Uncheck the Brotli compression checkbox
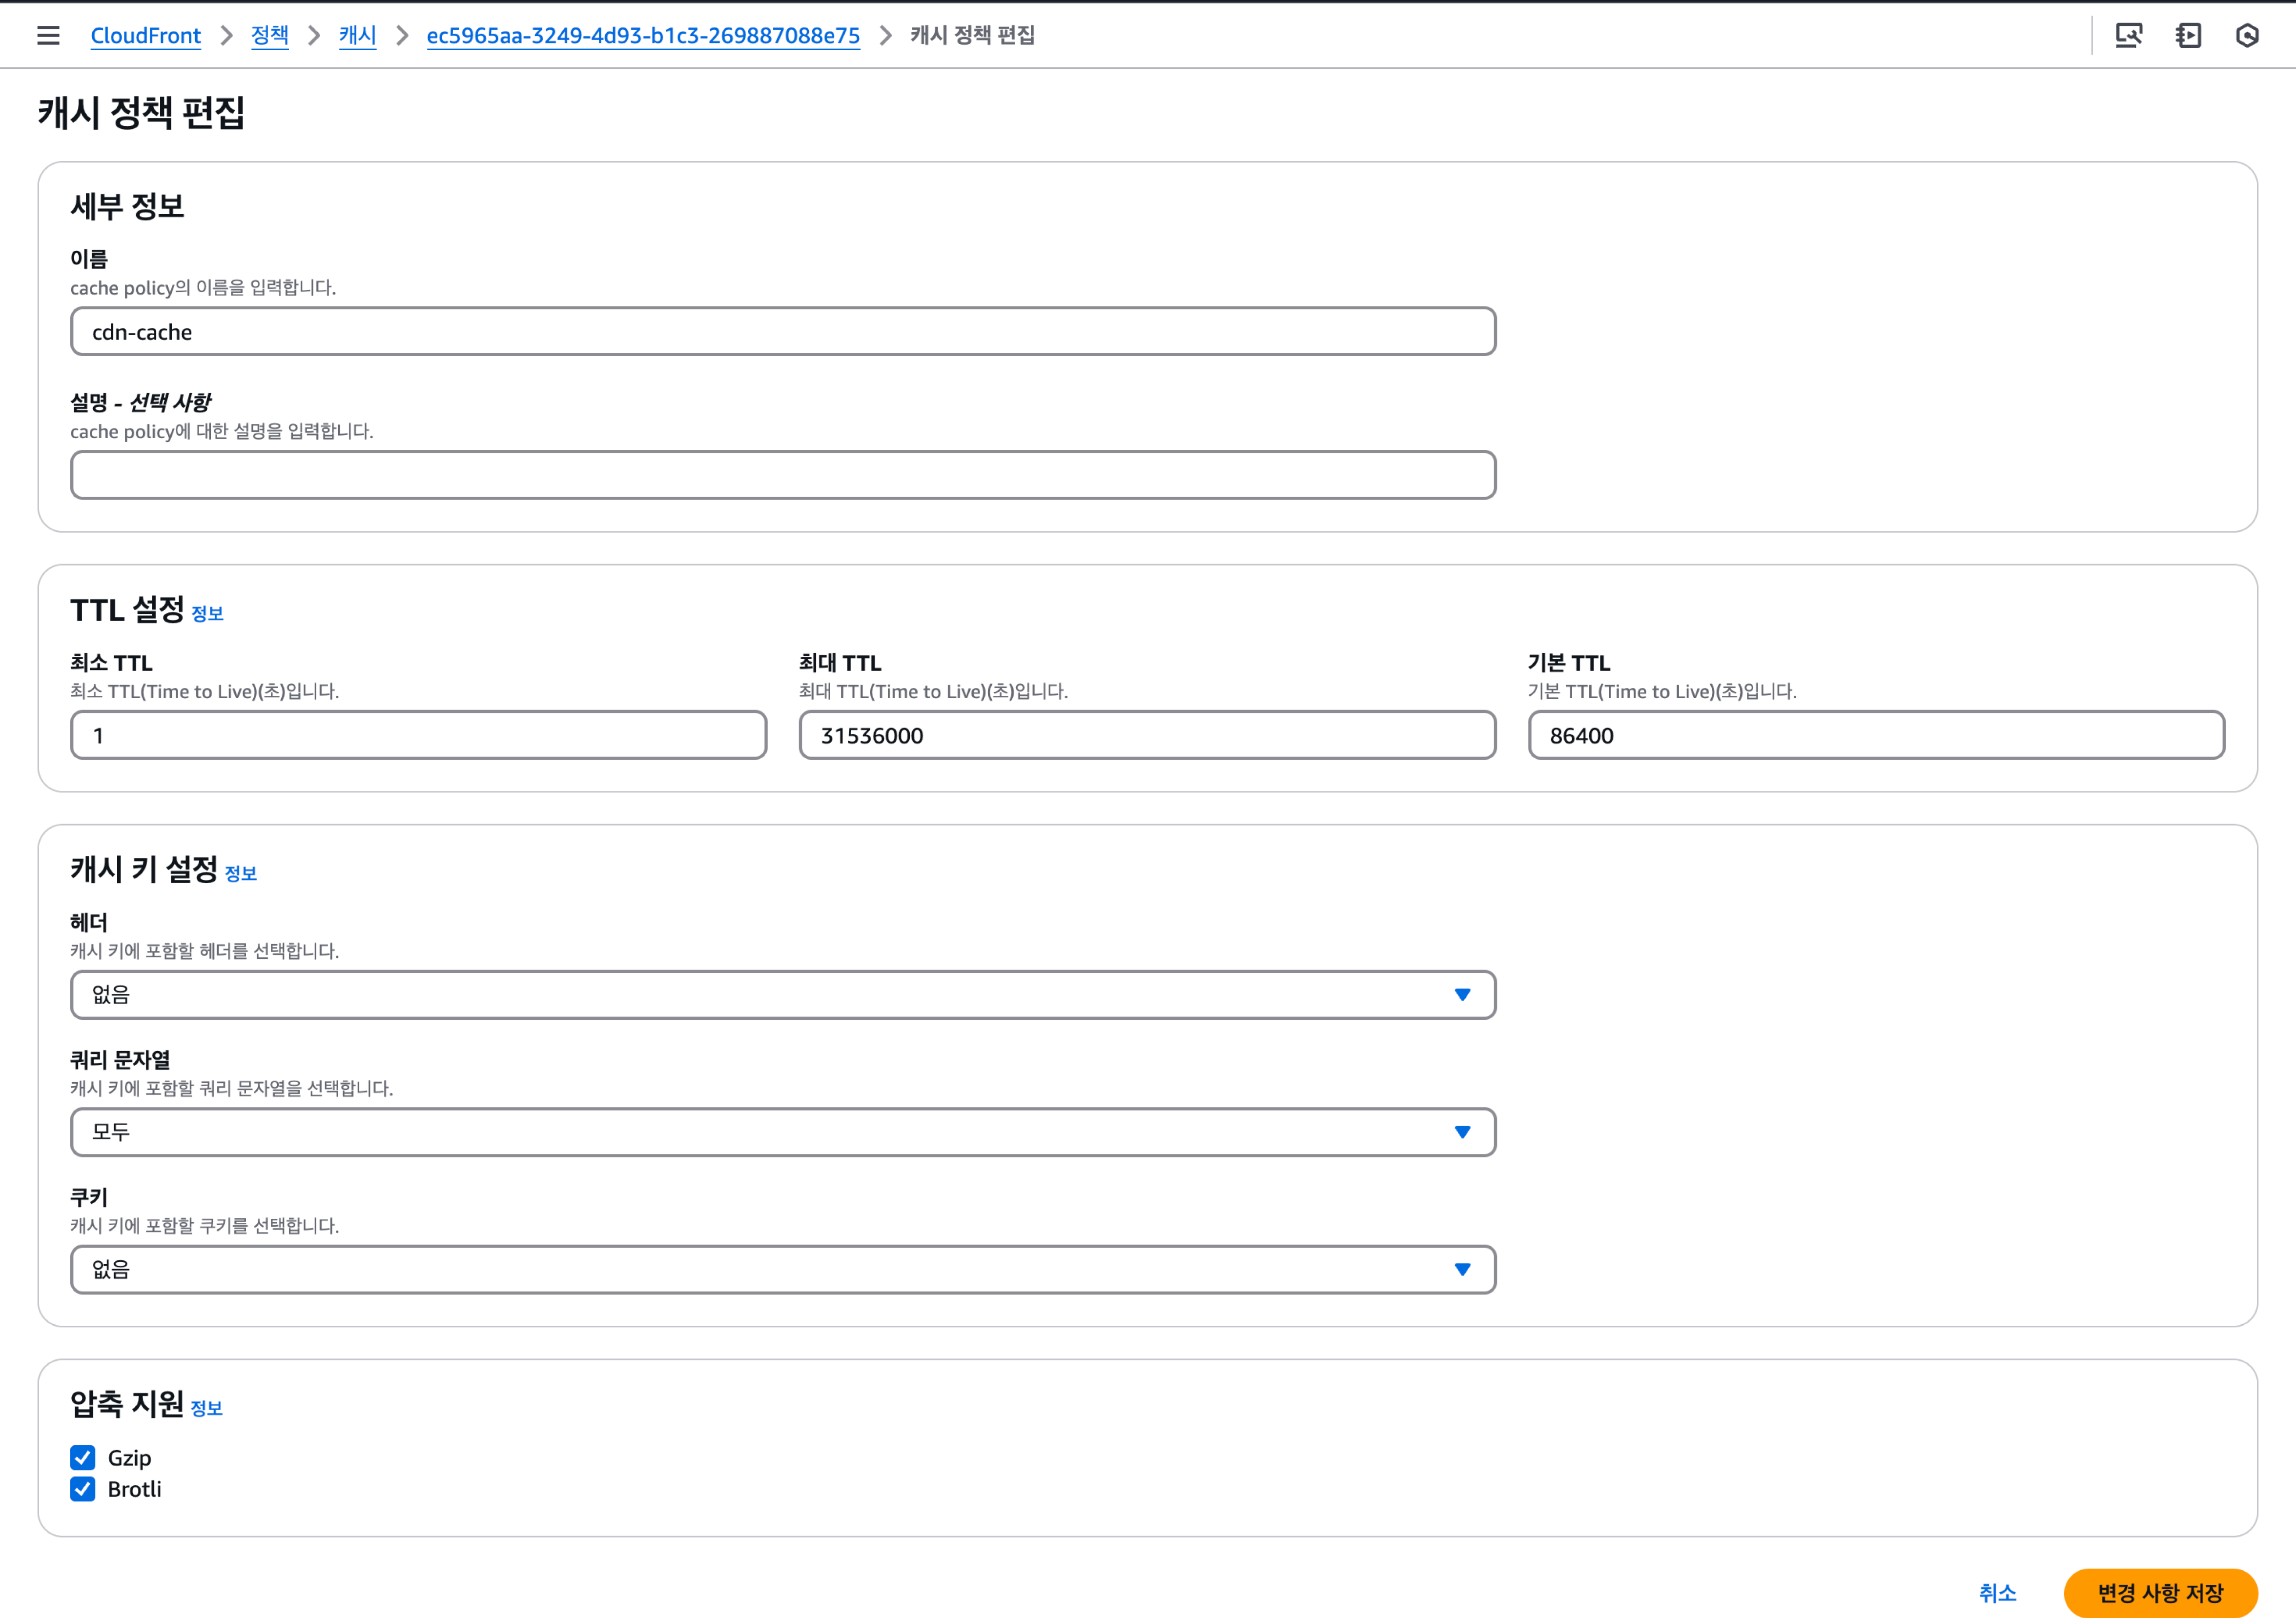Screen dimensions: 2296x1618 pyautogui.click(x=83, y=1489)
